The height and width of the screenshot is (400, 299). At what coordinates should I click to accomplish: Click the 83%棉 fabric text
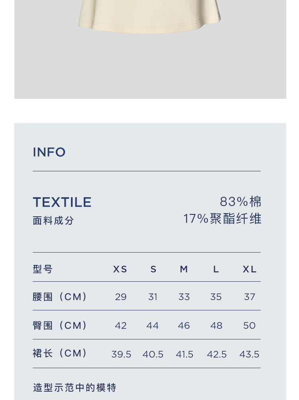(x=240, y=202)
